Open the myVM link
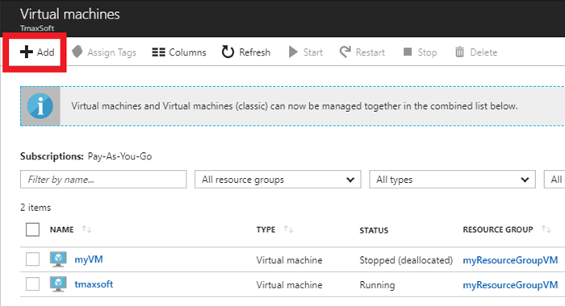The width and height of the screenshot is (565, 306). click(89, 259)
